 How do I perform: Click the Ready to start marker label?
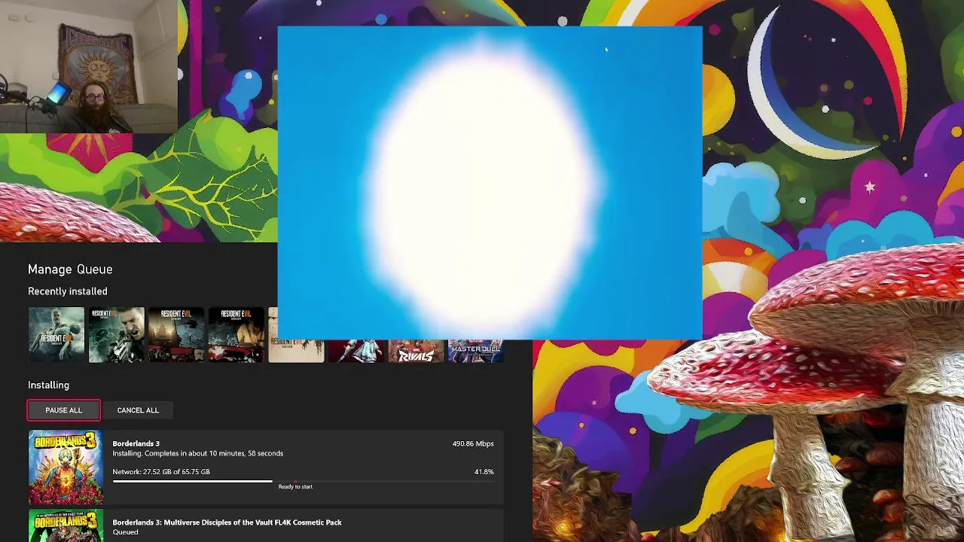point(295,487)
